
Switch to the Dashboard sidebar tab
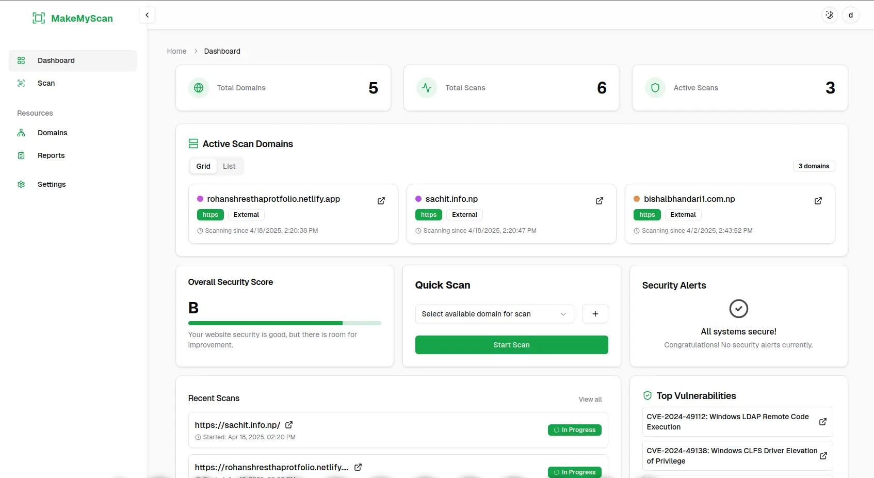56,60
